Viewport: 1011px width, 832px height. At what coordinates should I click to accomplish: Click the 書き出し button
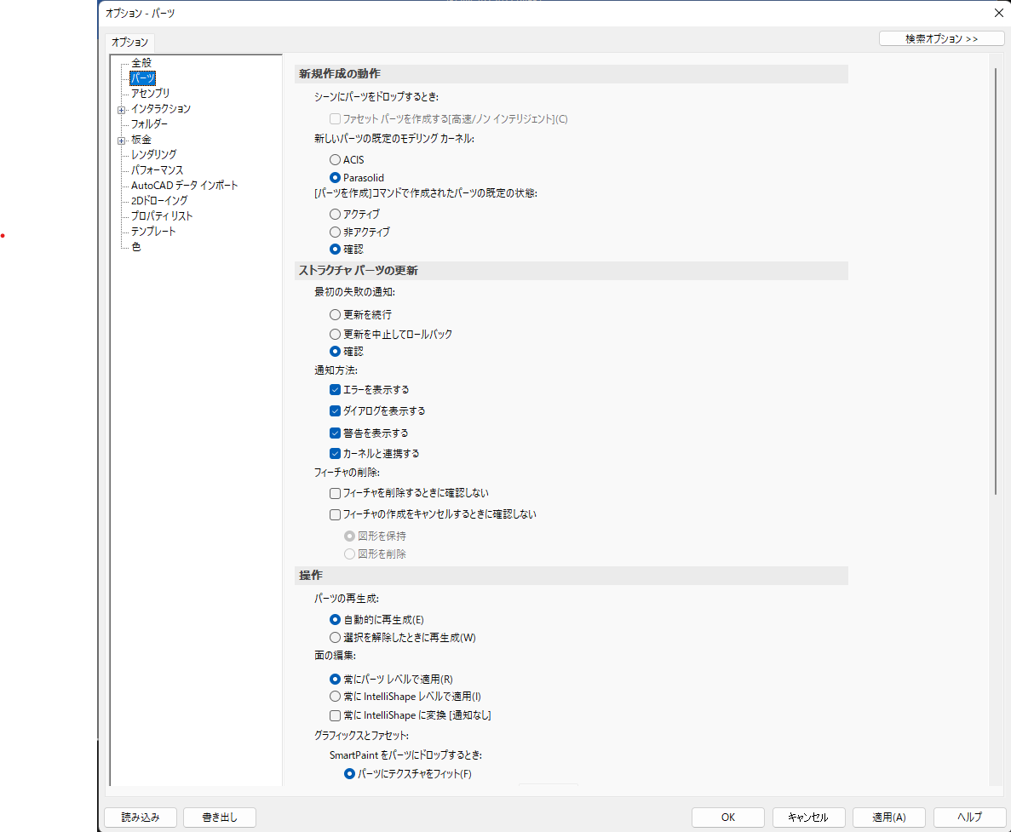click(219, 818)
